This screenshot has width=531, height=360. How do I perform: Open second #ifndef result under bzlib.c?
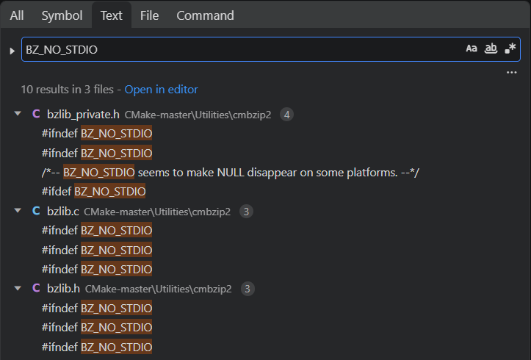(97, 250)
